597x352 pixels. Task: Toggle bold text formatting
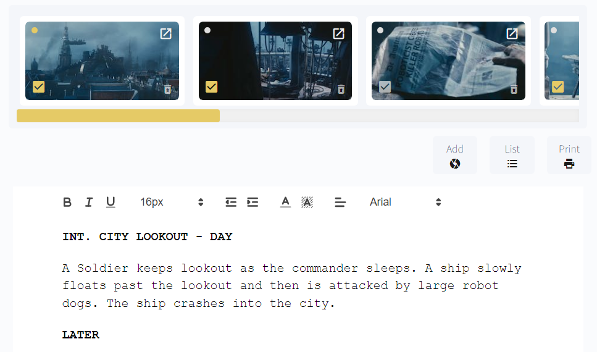pyautogui.click(x=67, y=203)
